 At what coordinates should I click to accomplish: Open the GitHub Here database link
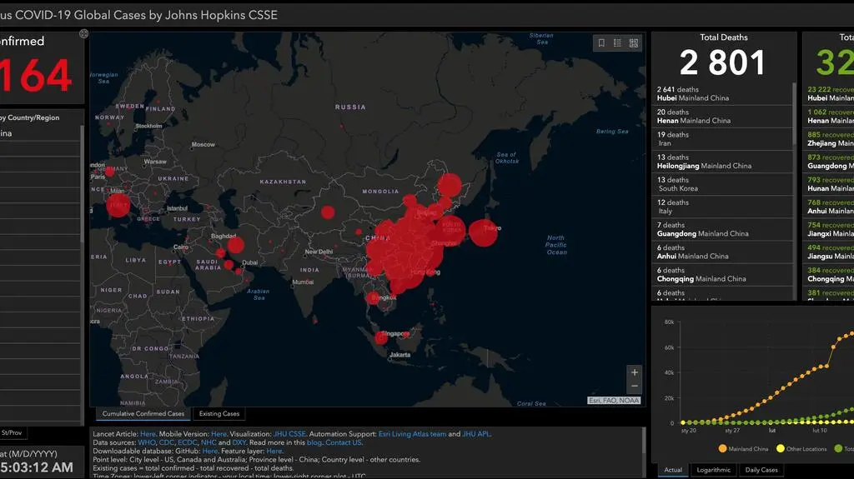(209, 452)
